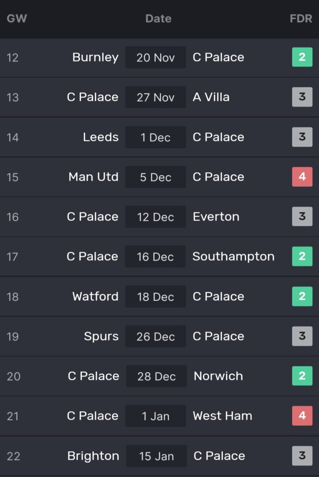Click gameweek number 22
The image size is (319, 477).
tap(14, 456)
